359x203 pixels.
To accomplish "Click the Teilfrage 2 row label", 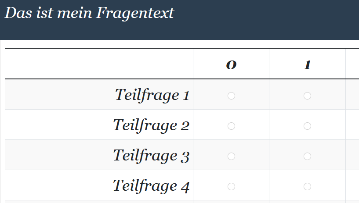I will coord(151,125).
